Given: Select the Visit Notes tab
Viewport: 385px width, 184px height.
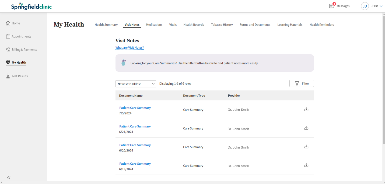Looking at the screenshot, I should [x=132, y=25].
